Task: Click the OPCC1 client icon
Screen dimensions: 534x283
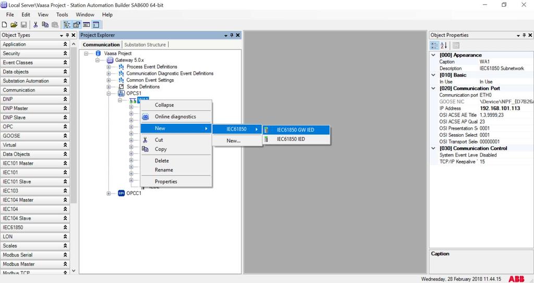Action: tap(121, 193)
